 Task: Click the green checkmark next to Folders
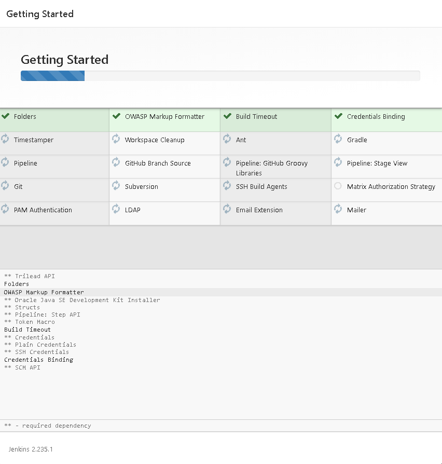point(6,116)
